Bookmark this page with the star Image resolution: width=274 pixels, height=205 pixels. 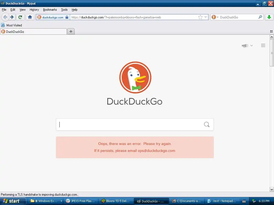[x=200, y=17]
